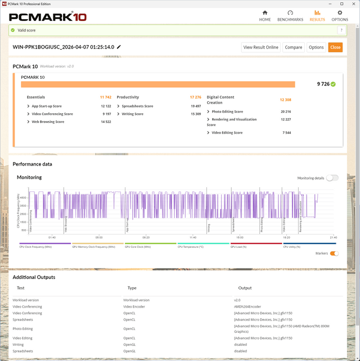Image resolution: width=360 pixels, height=361 pixels.
Task: Click the Type column header
Action: pyautogui.click(x=132, y=288)
